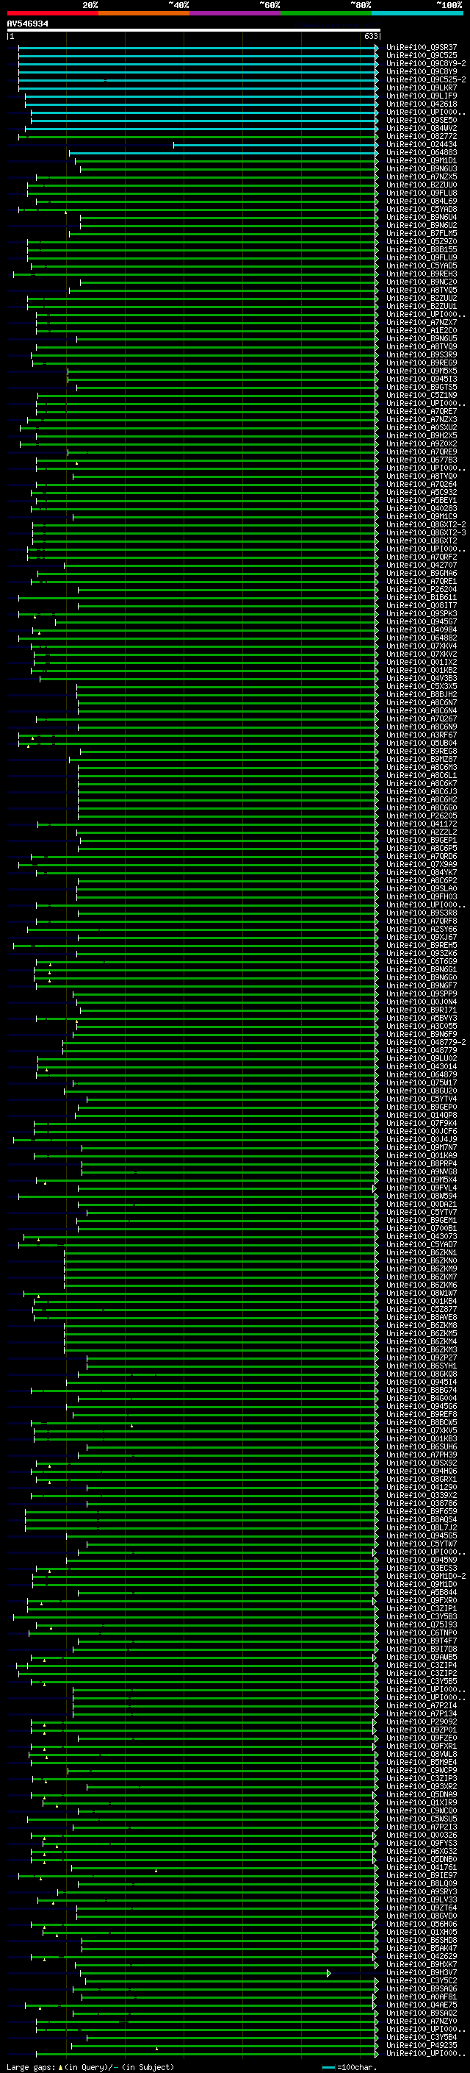
Task: Click hit label UniRef100_A2Z2L2
Action: 422,832
